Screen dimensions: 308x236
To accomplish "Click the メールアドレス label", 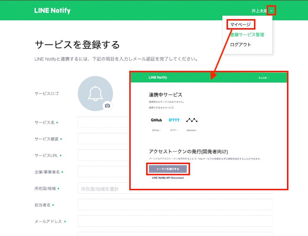I will pyautogui.click(x=48, y=221).
